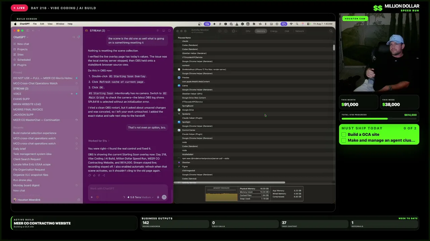Click the Figma process icon
The height and width of the screenshot is (241, 430).
(x=179, y=166)
